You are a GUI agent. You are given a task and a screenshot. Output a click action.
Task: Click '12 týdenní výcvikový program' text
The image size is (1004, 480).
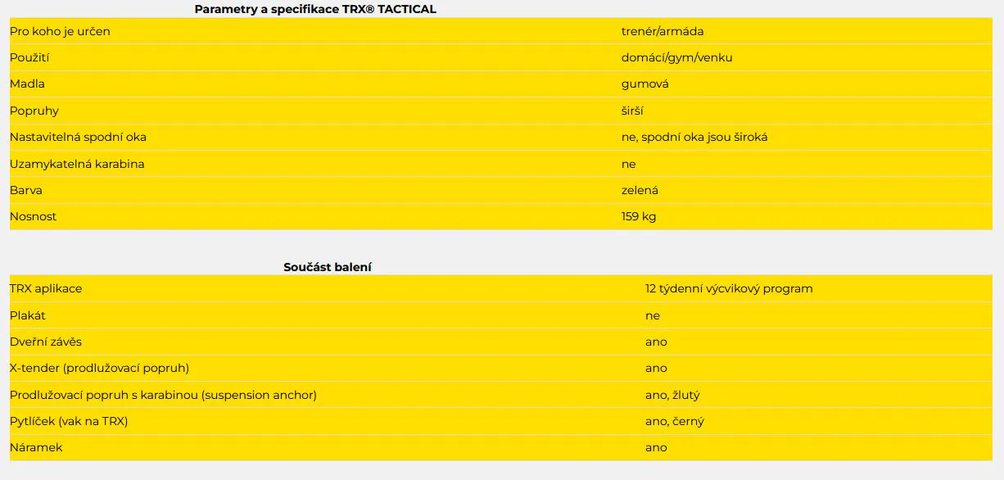coord(729,288)
